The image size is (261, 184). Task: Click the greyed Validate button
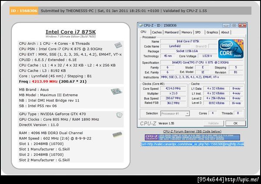214,123
